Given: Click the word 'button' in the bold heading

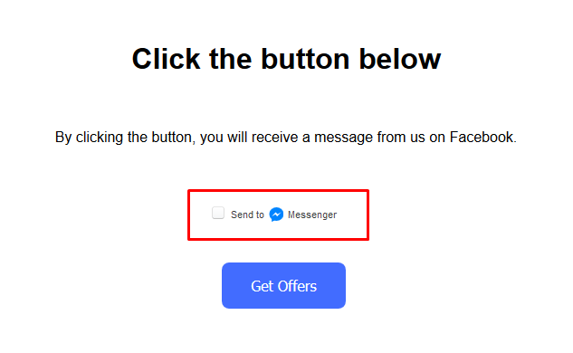Looking at the screenshot, I should click(x=305, y=59).
